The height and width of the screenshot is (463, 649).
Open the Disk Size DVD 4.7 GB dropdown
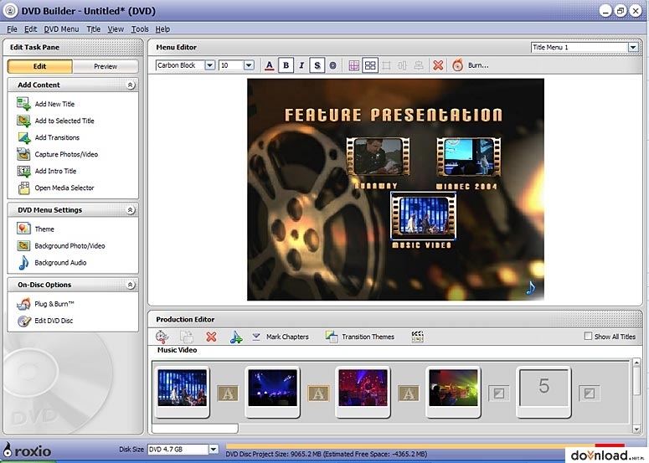click(214, 449)
